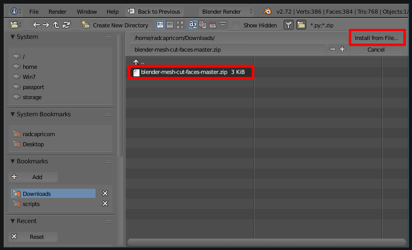Select the scripts bookmark
The height and width of the screenshot is (250, 412).
pos(54,204)
